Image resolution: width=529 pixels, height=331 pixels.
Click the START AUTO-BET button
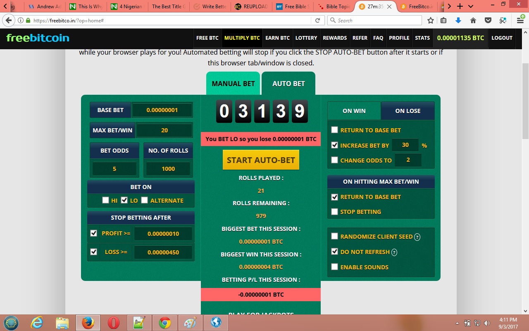(x=261, y=160)
